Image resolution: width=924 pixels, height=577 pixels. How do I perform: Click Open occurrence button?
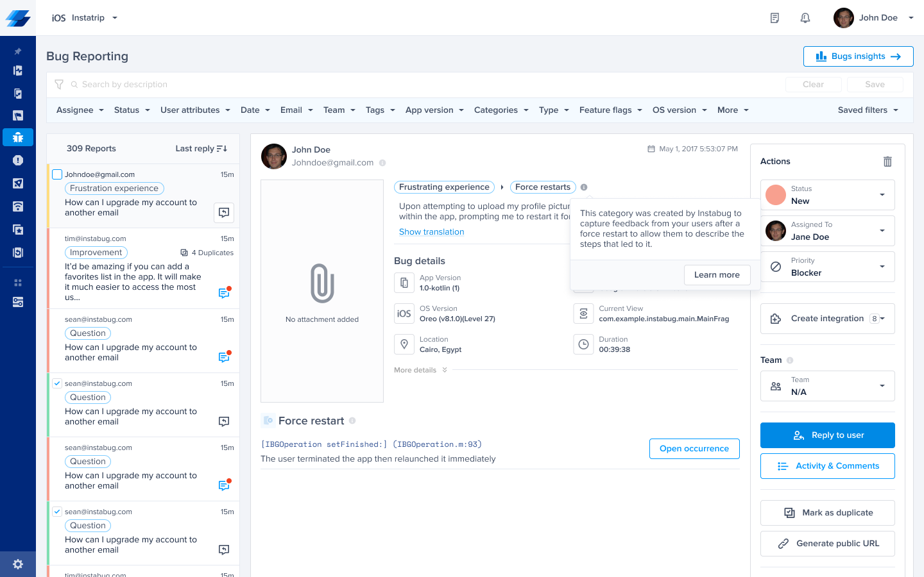(694, 449)
